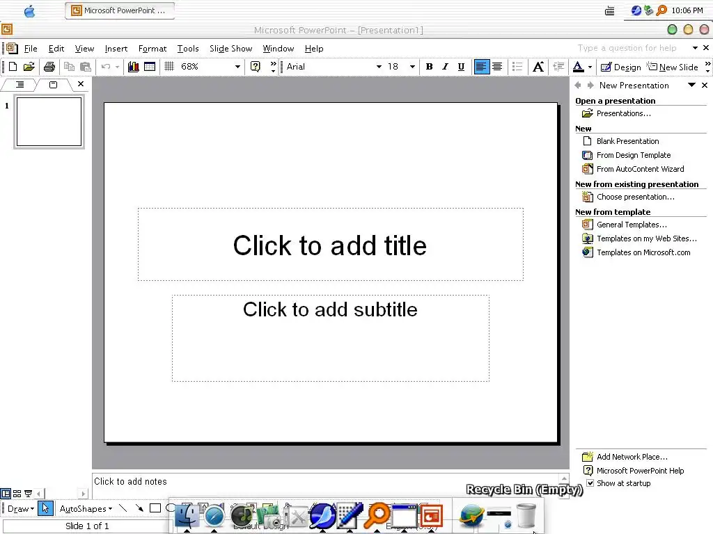Click the Type a question for help box
This screenshot has height=534, width=713.
[627, 48]
